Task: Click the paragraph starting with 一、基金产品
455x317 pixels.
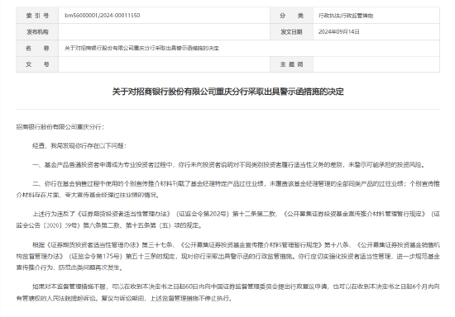Action: coord(229,165)
